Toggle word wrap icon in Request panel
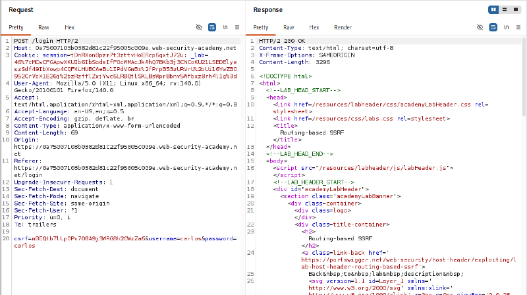The width and height of the screenshot is (527, 295). 212,27
